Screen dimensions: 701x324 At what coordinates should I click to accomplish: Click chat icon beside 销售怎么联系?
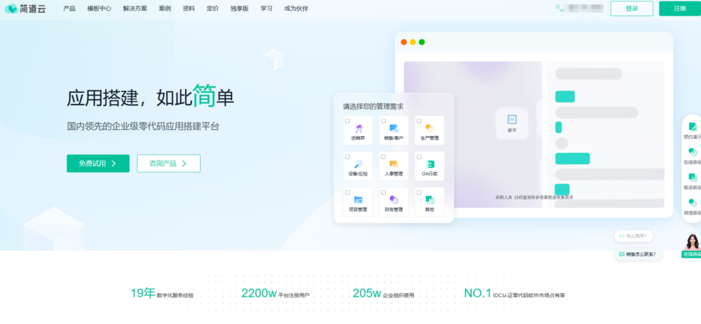coord(622,254)
